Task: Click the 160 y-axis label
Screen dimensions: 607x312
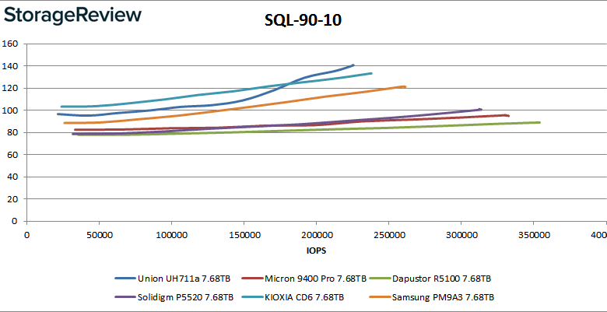Action: click(x=10, y=44)
